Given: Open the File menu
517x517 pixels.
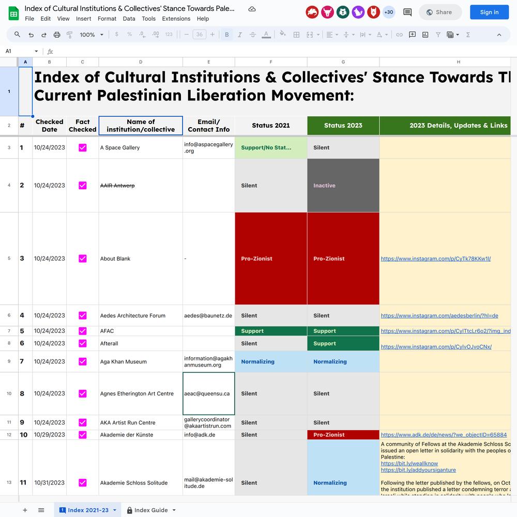Looking at the screenshot, I should pyautogui.click(x=29, y=19).
